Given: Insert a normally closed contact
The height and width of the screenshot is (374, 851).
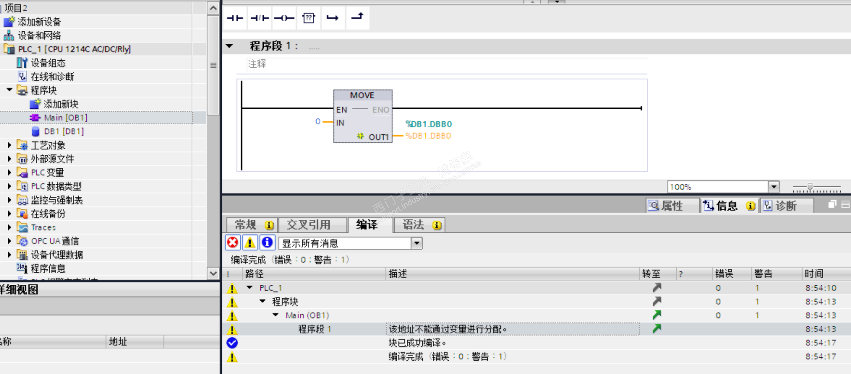Looking at the screenshot, I should pyautogui.click(x=260, y=18).
